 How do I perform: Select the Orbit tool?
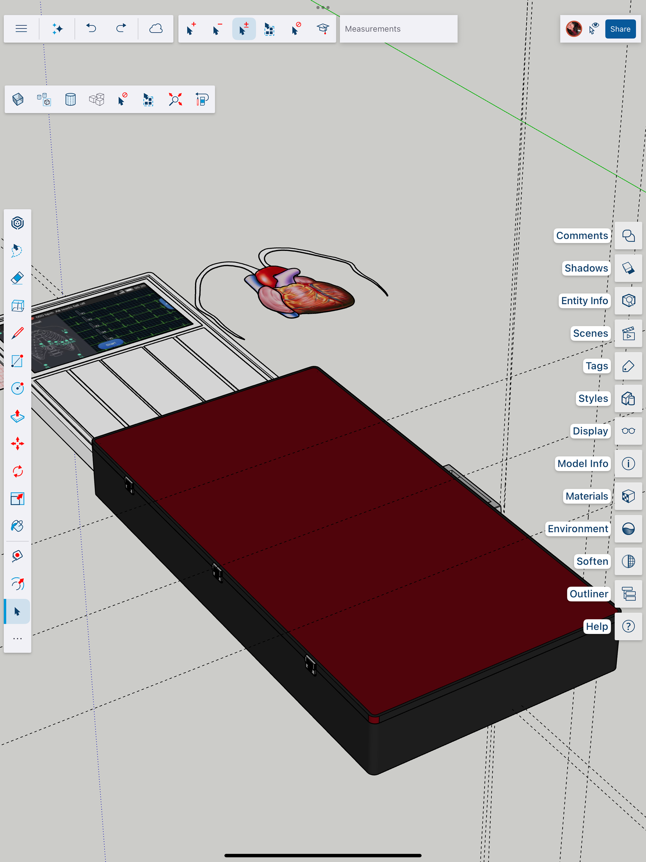click(x=17, y=584)
